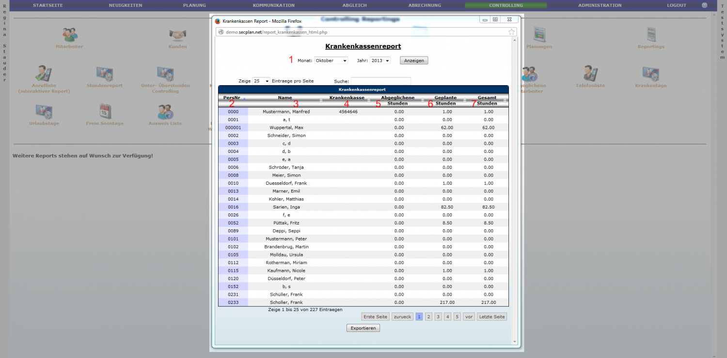Click PersNr cell 0052

click(233, 223)
